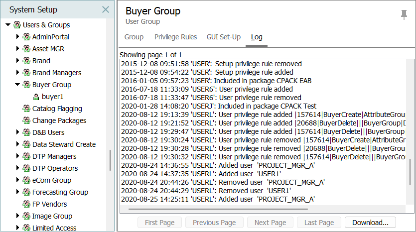Select the Data Steward Create group
The image size is (416, 232).
click(64, 144)
